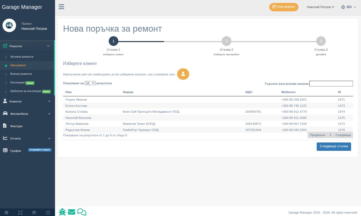
Task: Click the user avatar logo in sidebar
Action: click(x=9, y=25)
